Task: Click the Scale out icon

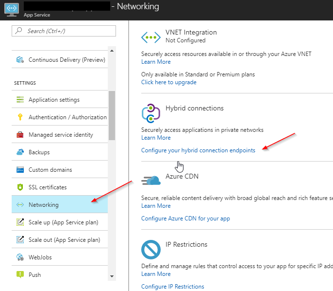Action: point(20,239)
